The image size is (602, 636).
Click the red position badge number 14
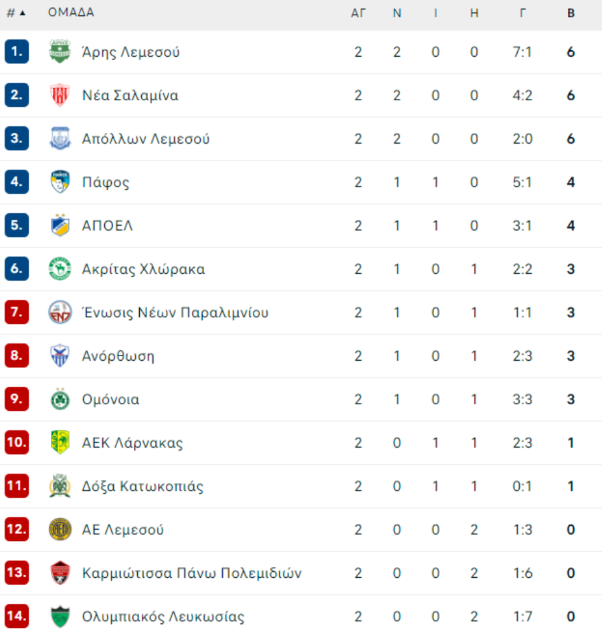[17, 616]
